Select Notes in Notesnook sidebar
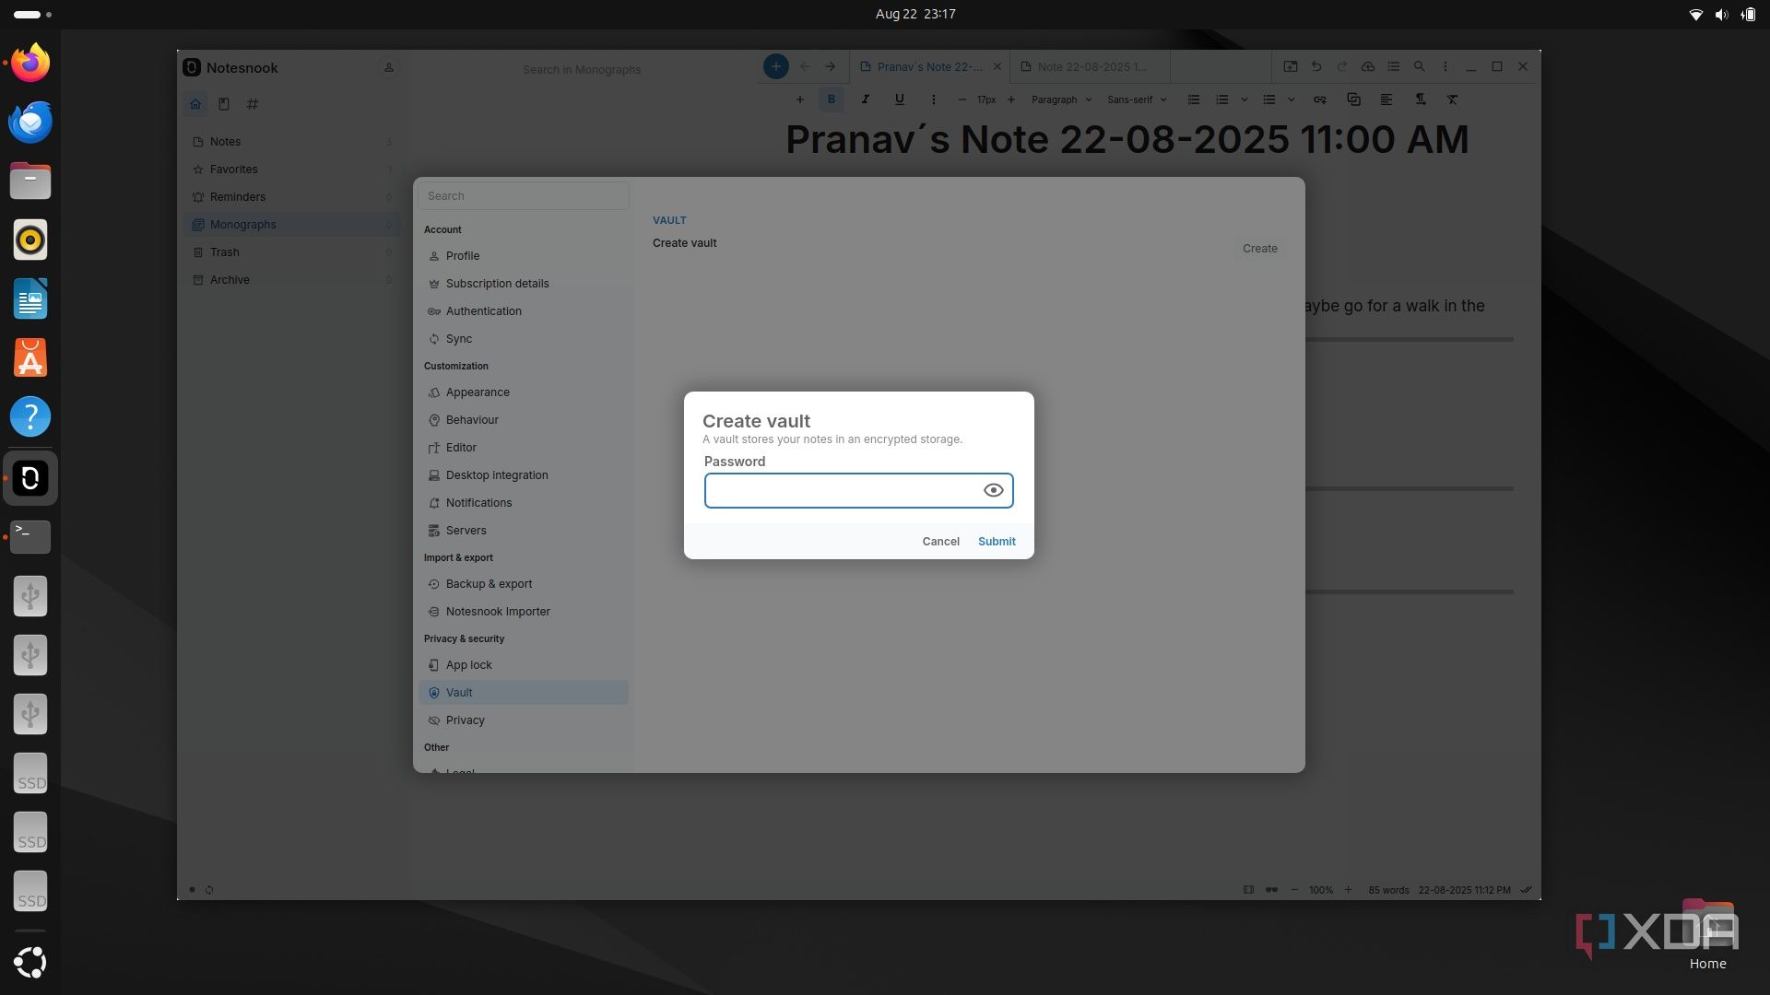 [291, 142]
